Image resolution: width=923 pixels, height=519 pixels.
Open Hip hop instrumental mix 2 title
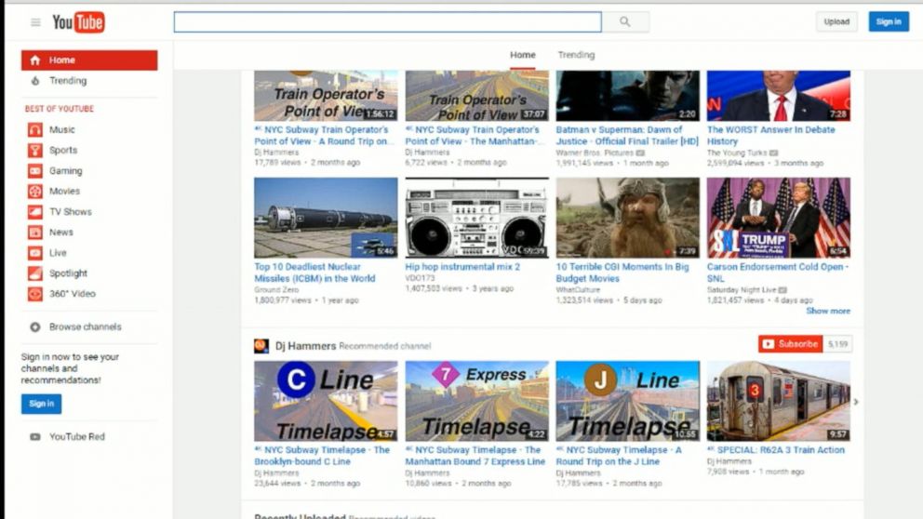462,267
